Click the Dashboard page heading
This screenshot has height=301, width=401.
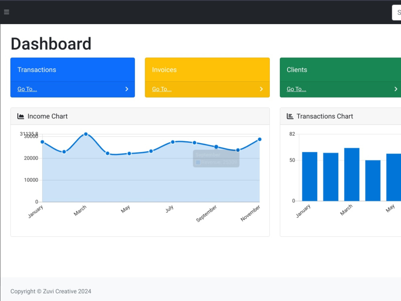[x=51, y=44]
